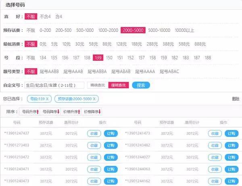Viewport: 242px width, 186px height.
Task: Filter by 尾号ABBA number type
Action: point(97,72)
